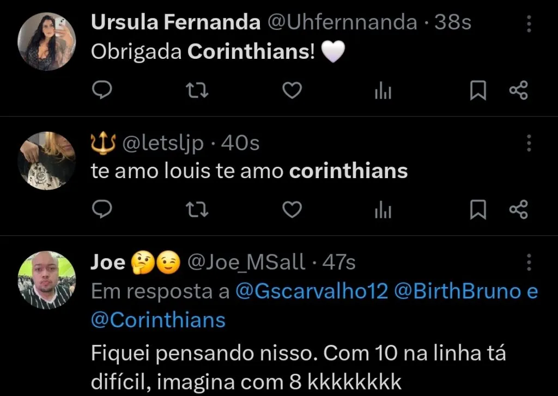Image resolution: width=558 pixels, height=396 pixels.
Task: View analytics for Ursula Fernanda's tweet
Action: pos(383,90)
